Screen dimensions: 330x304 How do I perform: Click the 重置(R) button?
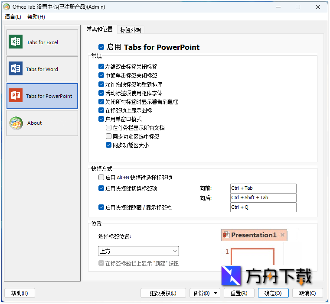tap(239, 293)
